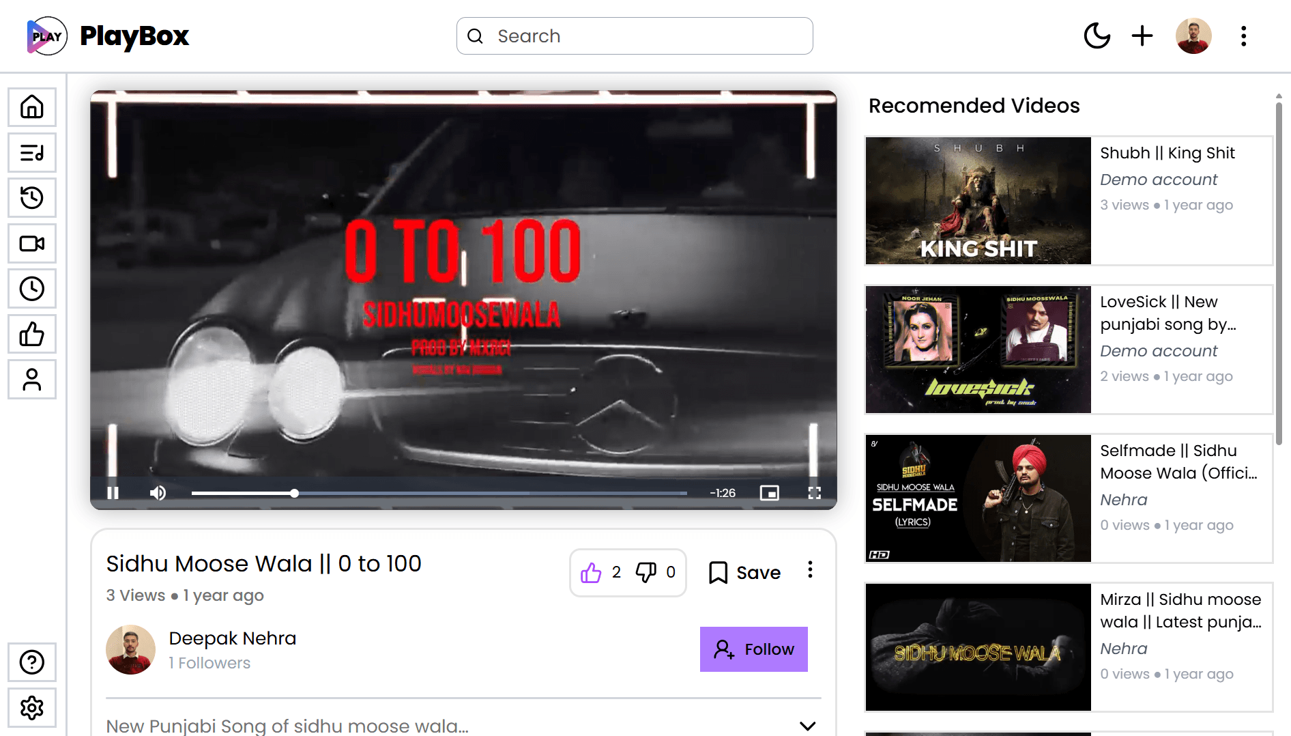Click the search magnifier icon

476,36
